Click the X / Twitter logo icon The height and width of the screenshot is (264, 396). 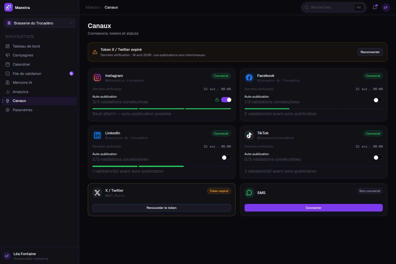pos(97,192)
